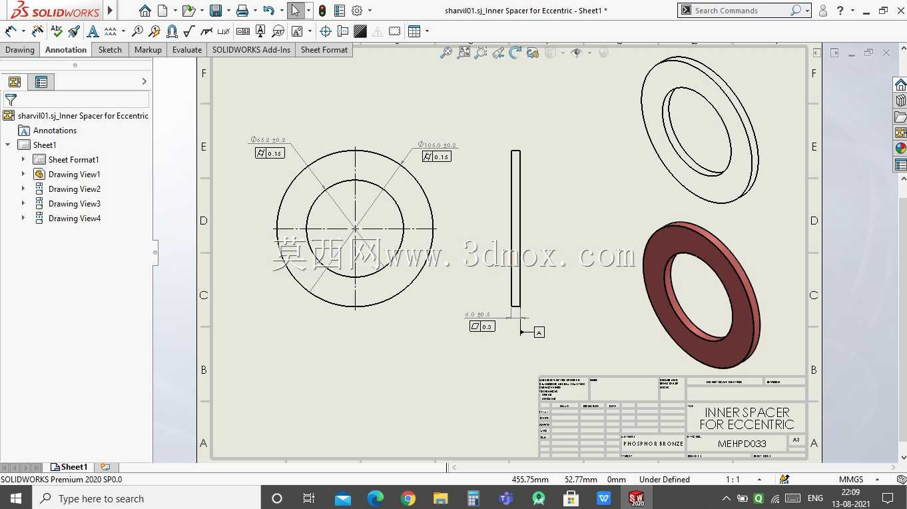Viewport: 907px width, 509px height.
Task: Select Annotations in the feature tree
Action: pyautogui.click(x=55, y=131)
